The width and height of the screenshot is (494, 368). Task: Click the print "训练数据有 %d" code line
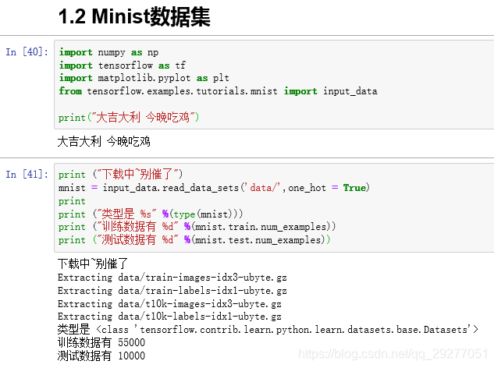pyautogui.click(x=197, y=227)
